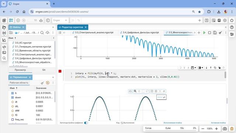The height and width of the screenshot is (133, 236).
Task: Clear outputs with editor broom icon
Action: 221,33
